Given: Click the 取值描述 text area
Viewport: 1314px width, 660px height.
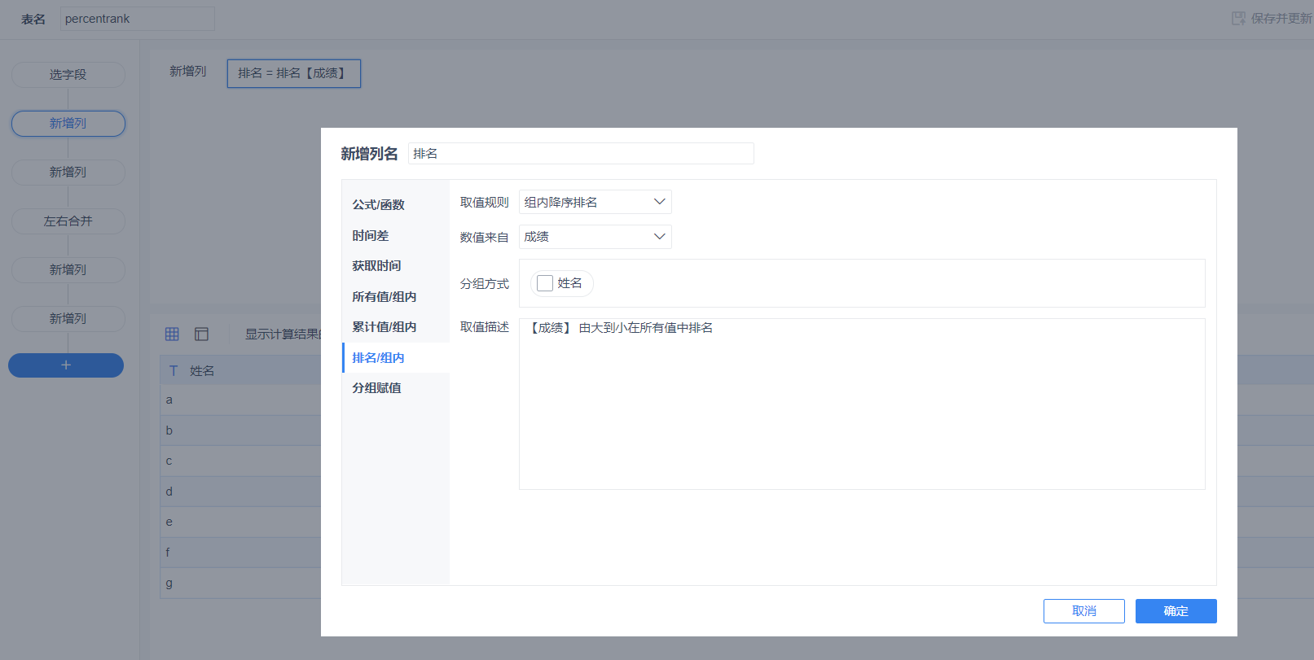Looking at the screenshot, I should [x=862, y=404].
